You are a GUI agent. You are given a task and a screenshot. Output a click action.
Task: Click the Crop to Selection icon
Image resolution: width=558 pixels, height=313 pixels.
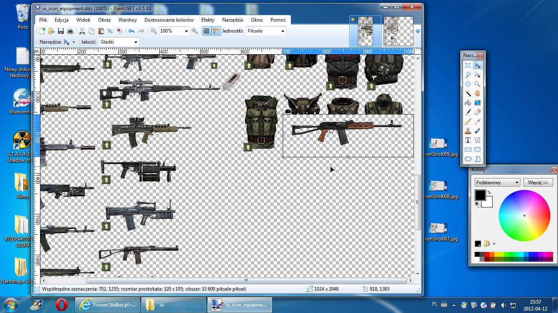click(x=110, y=31)
